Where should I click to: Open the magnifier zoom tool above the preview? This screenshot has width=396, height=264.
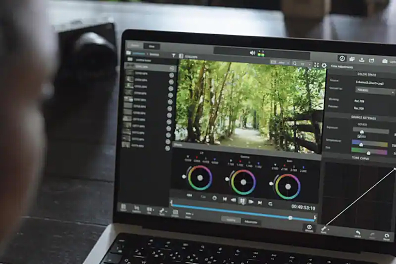click(x=295, y=63)
